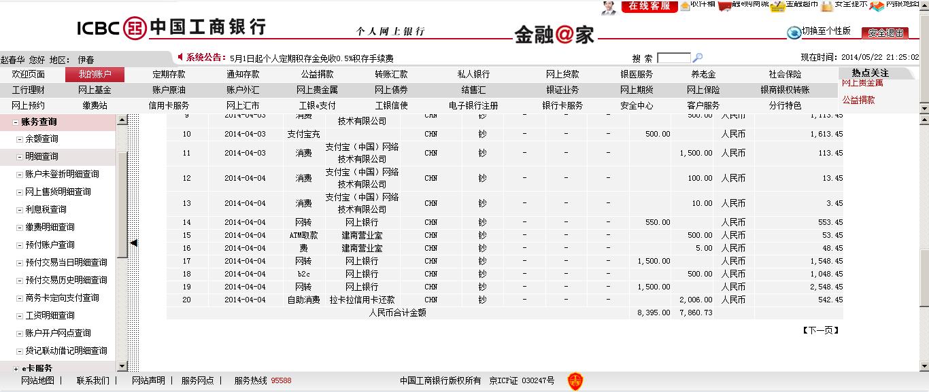
Task: Click row 15 ATM取款 cell
Action: (x=303, y=235)
